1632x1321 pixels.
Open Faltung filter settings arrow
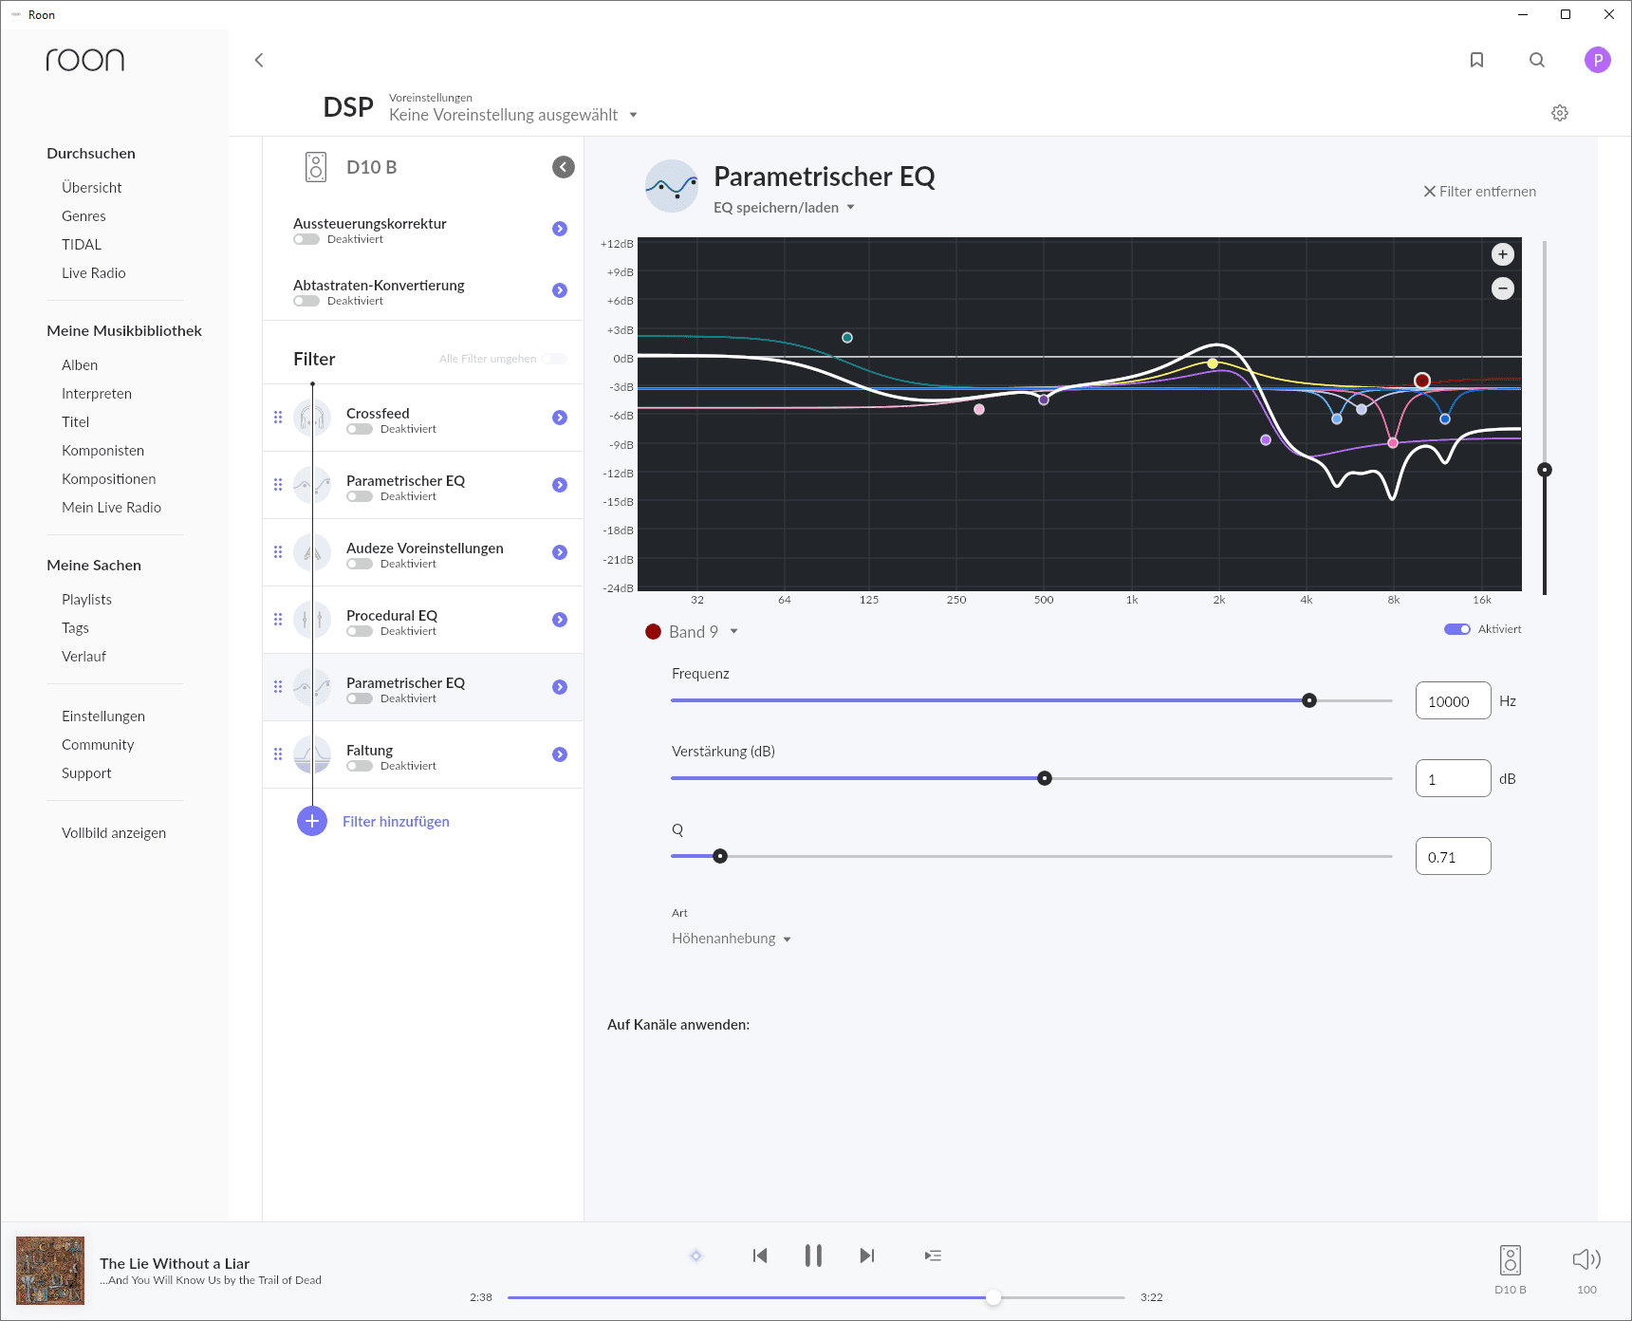point(560,754)
